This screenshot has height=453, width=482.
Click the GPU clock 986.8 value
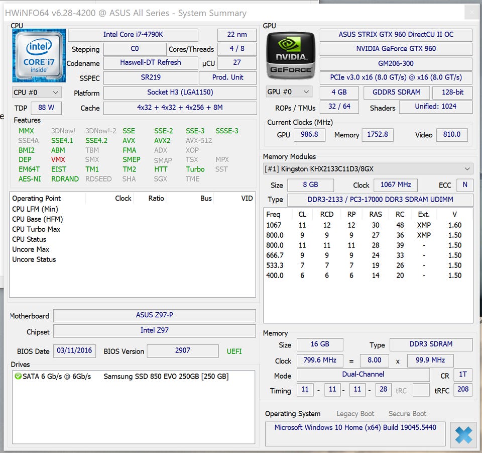pos(309,135)
